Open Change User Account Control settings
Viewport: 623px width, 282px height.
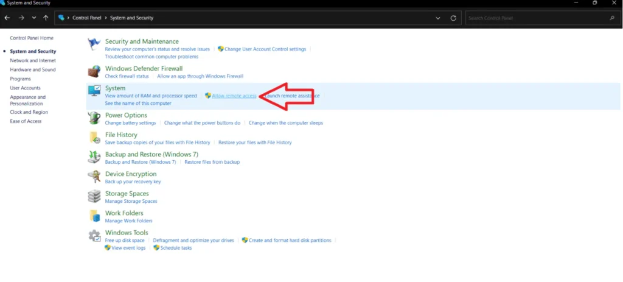pyautogui.click(x=265, y=49)
